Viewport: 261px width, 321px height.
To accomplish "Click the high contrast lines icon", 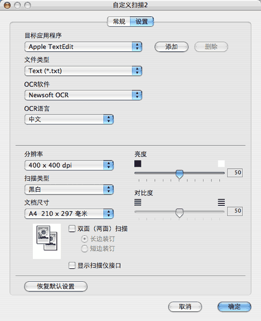I will click(x=221, y=202).
